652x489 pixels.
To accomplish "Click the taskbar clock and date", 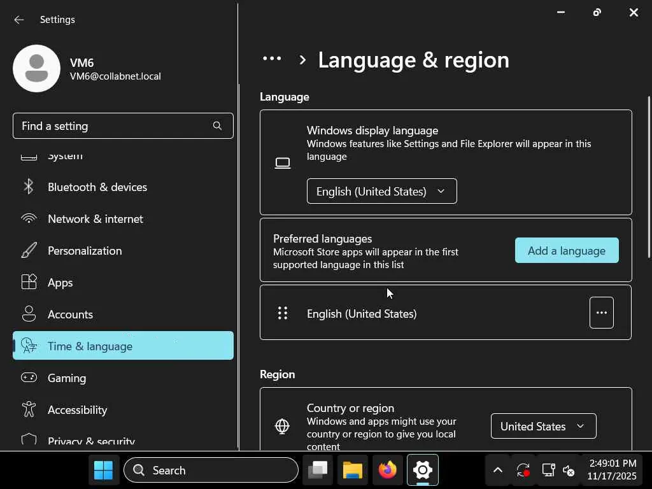I will [613, 469].
